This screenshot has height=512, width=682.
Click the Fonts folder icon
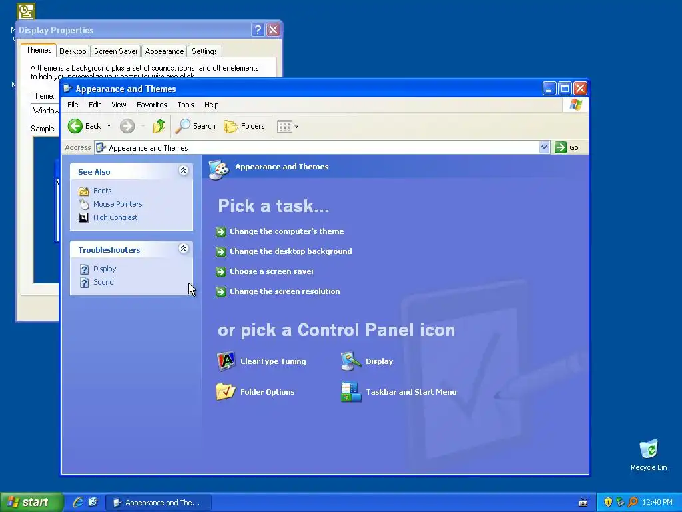(84, 191)
